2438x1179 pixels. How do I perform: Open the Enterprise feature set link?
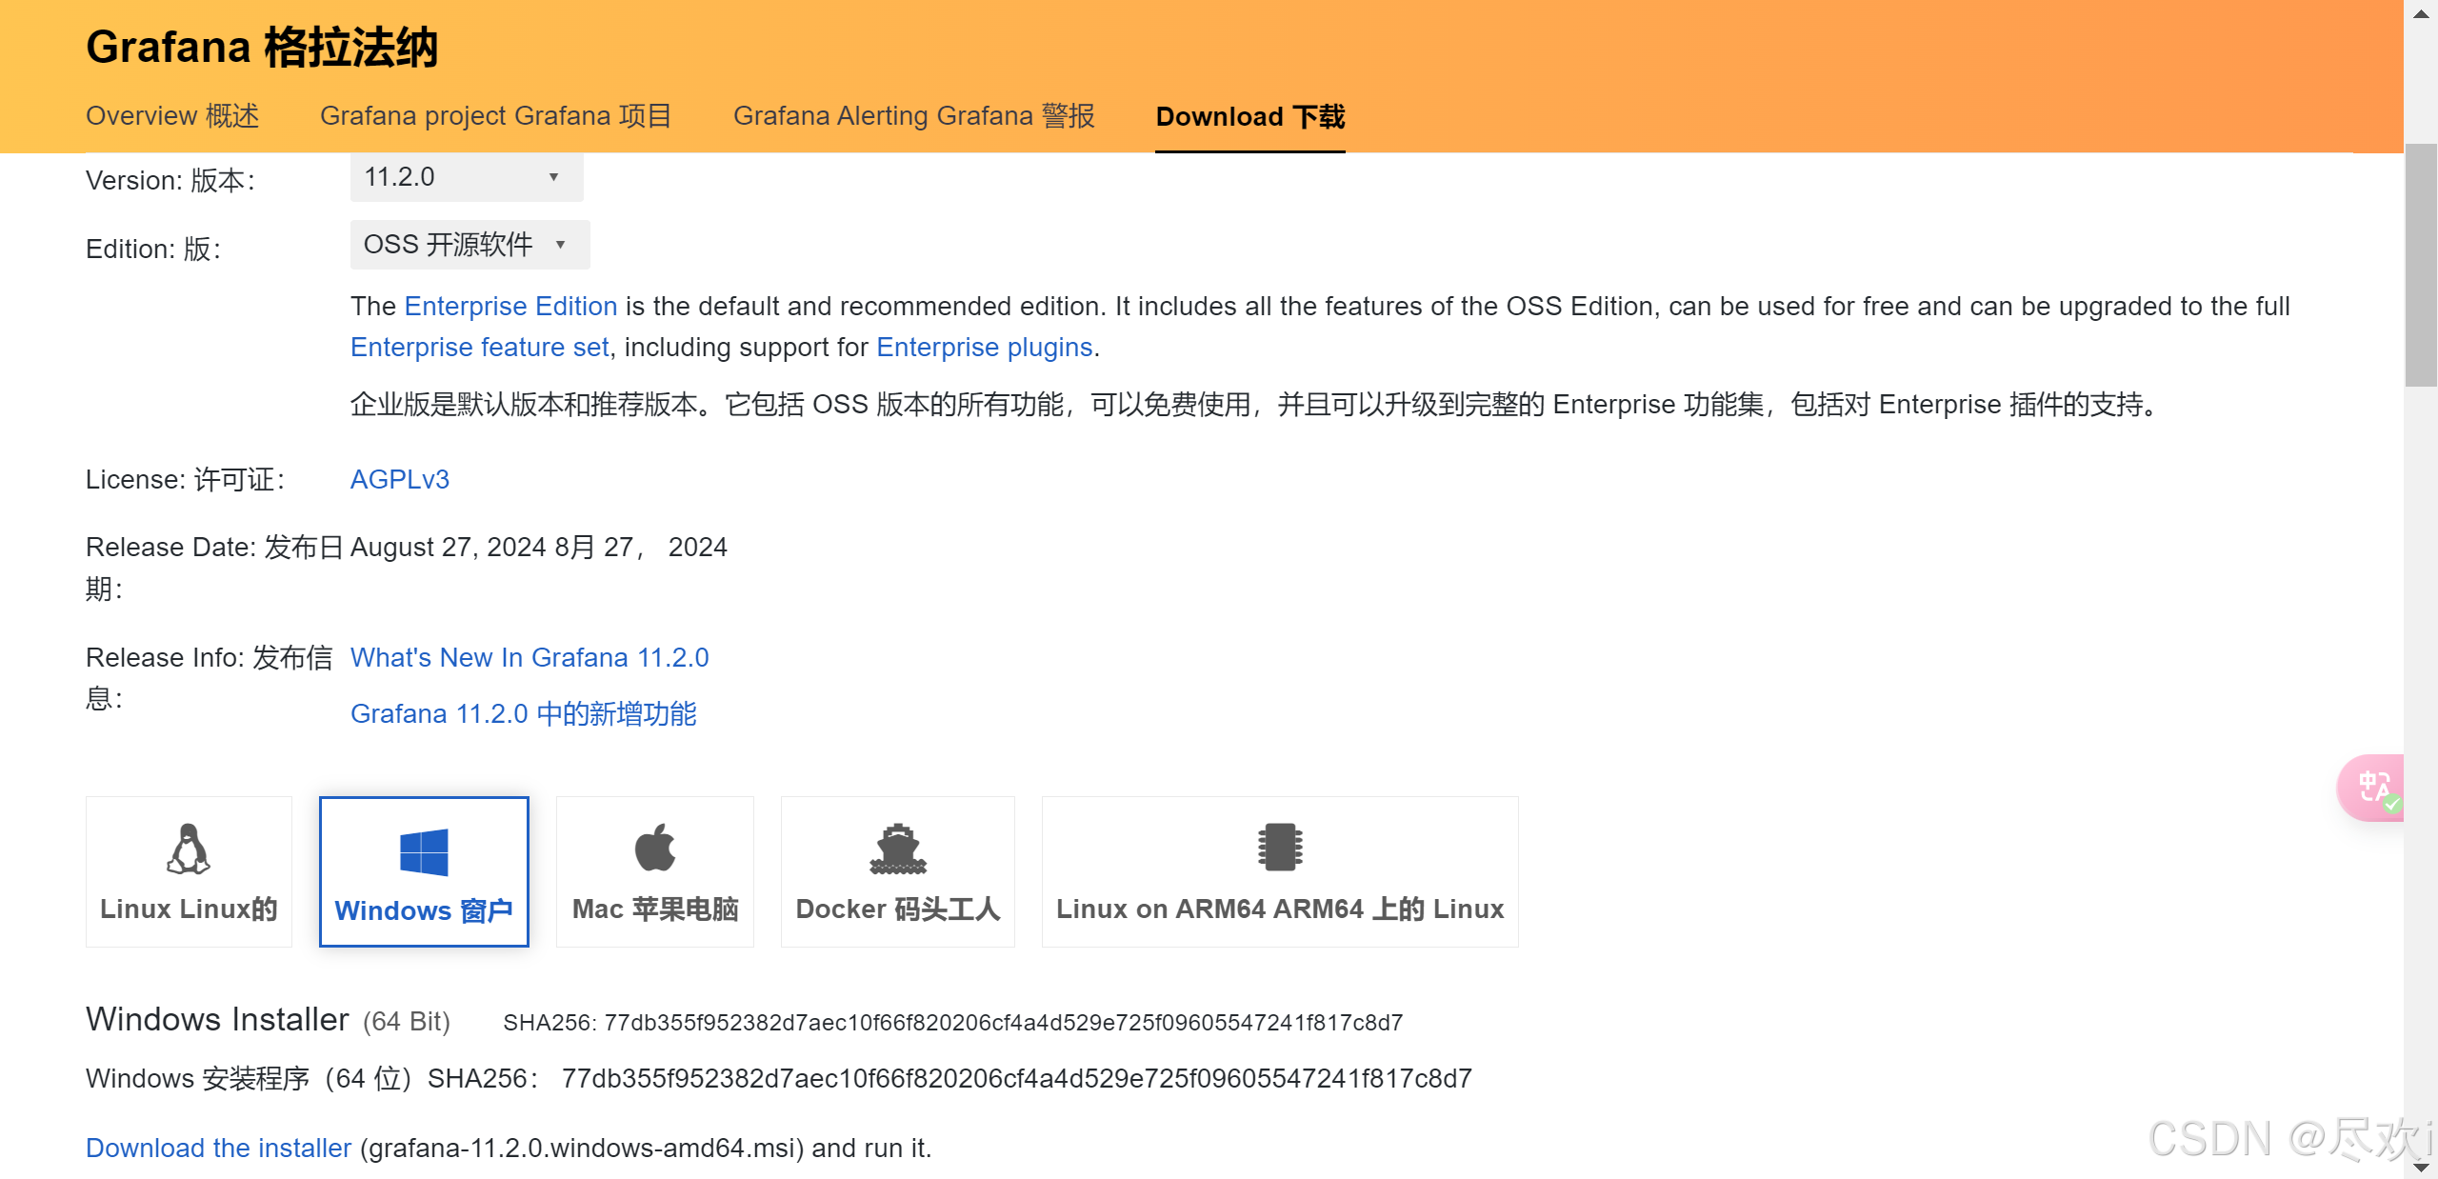tap(480, 348)
